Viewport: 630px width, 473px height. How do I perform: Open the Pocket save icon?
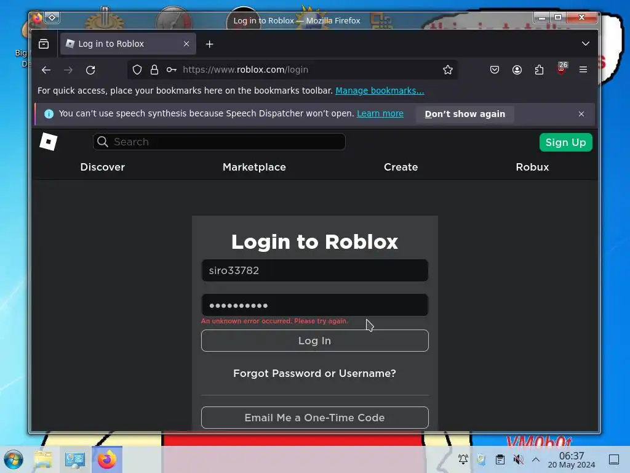[x=495, y=70]
